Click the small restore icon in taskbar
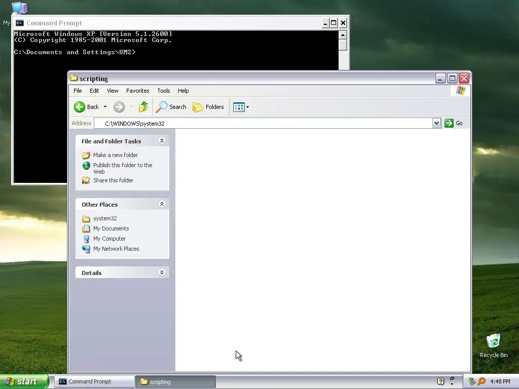This screenshot has height=389, width=519. click(x=452, y=379)
